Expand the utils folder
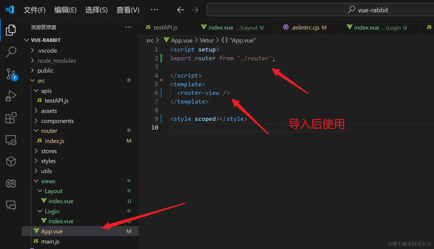Image resolution: width=434 pixels, height=249 pixels. [x=80, y=171]
